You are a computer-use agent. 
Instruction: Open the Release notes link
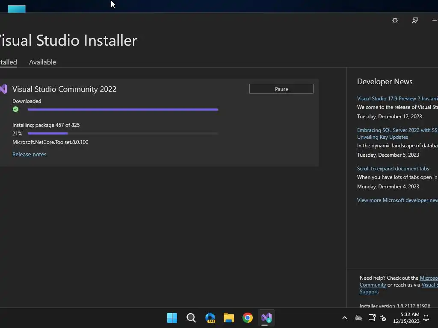(x=30, y=154)
